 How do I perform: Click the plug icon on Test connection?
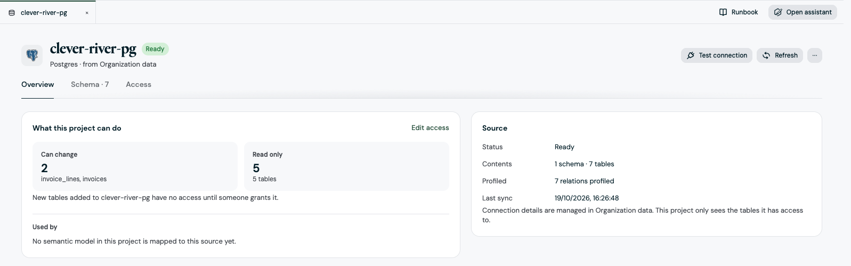(691, 55)
